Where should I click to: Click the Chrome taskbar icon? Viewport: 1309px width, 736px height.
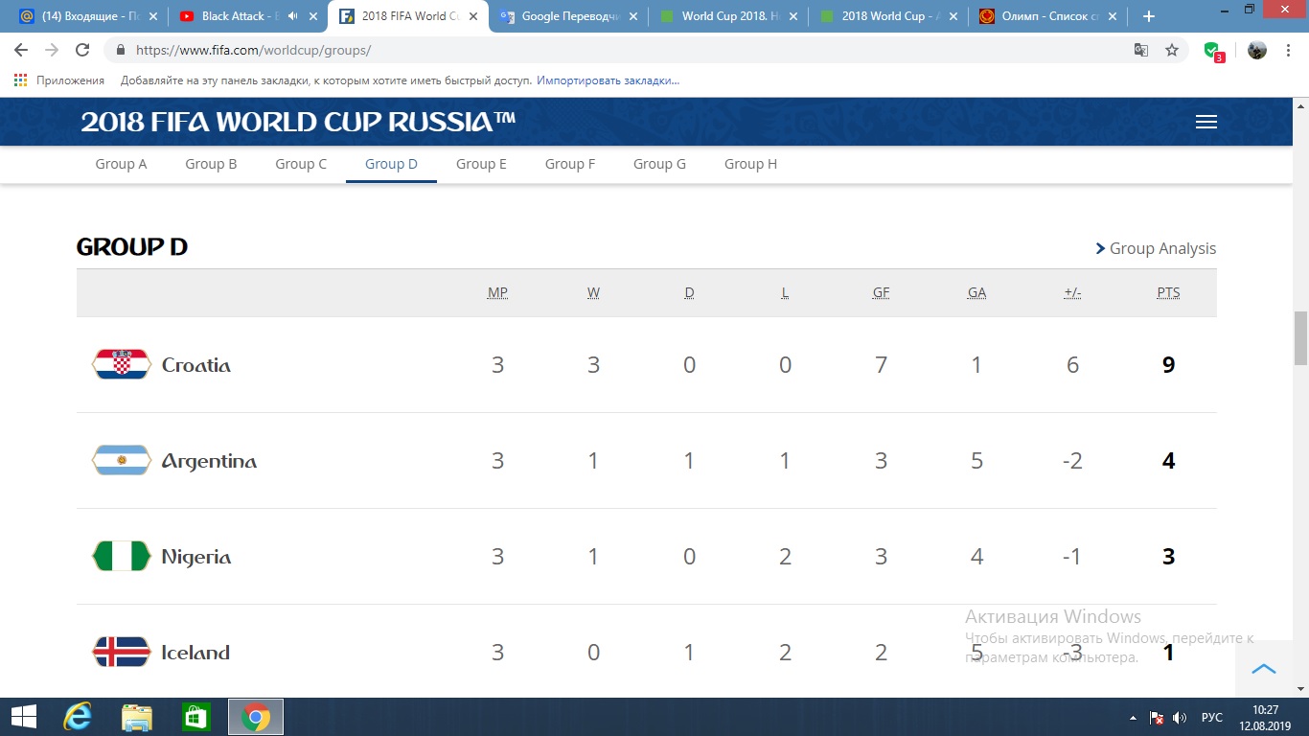[256, 717]
